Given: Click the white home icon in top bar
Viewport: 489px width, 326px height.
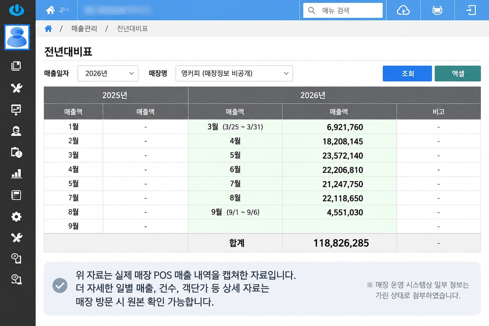Looking at the screenshot, I should [x=50, y=10].
